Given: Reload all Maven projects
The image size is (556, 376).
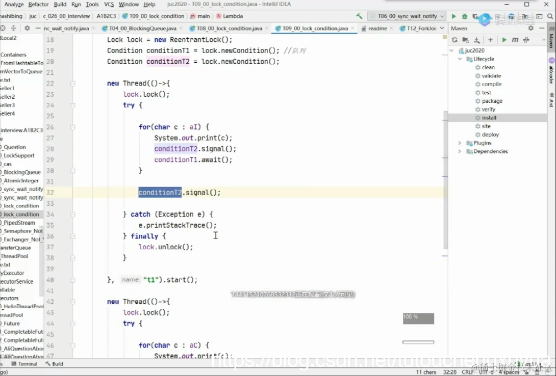Looking at the screenshot, I should [454, 40].
